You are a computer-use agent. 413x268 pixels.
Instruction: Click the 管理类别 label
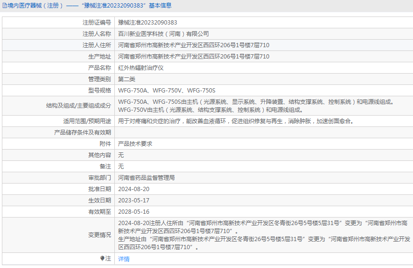point(100,79)
